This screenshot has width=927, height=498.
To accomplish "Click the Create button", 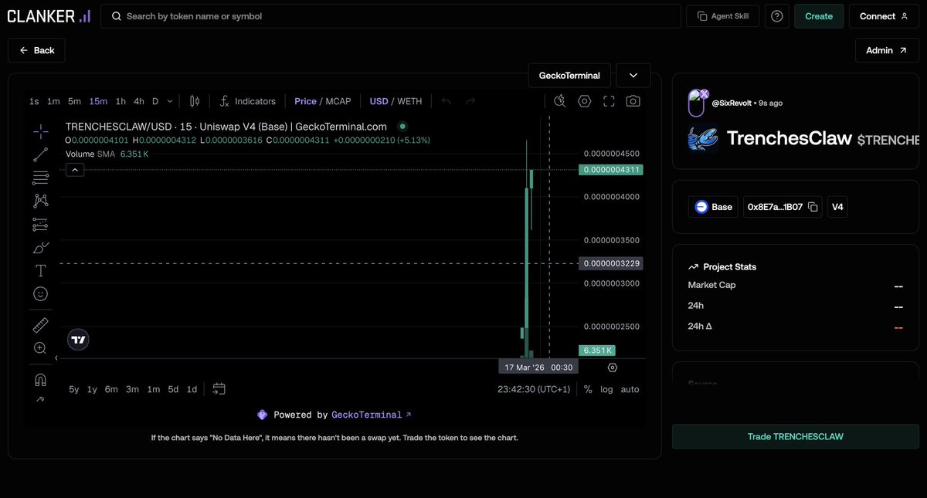I will click(819, 16).
